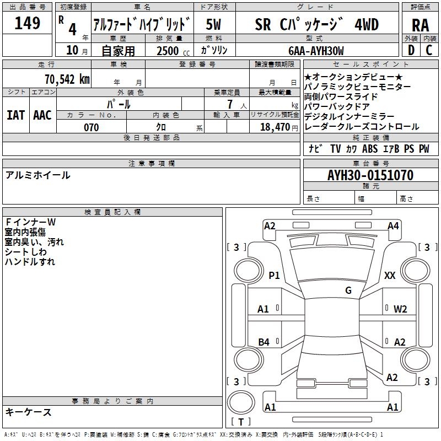Select the W2 repair-wave marker
The height and width of the screenshot is (441, 441).
400,309
